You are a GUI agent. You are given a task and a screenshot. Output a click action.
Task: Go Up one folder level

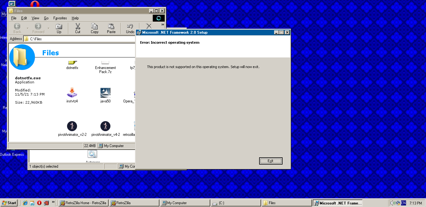click(59, 28)
